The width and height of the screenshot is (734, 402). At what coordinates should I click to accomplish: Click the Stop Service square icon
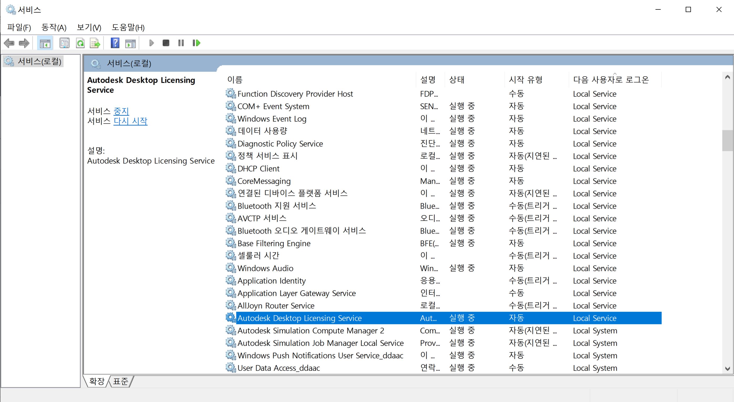click(166, 43)
